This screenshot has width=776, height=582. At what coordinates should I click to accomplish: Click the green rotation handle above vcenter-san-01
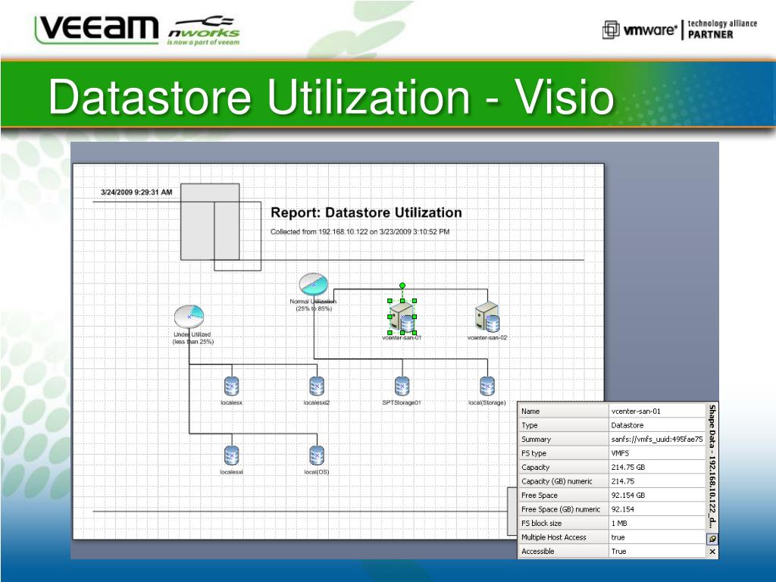click(402, 286)
